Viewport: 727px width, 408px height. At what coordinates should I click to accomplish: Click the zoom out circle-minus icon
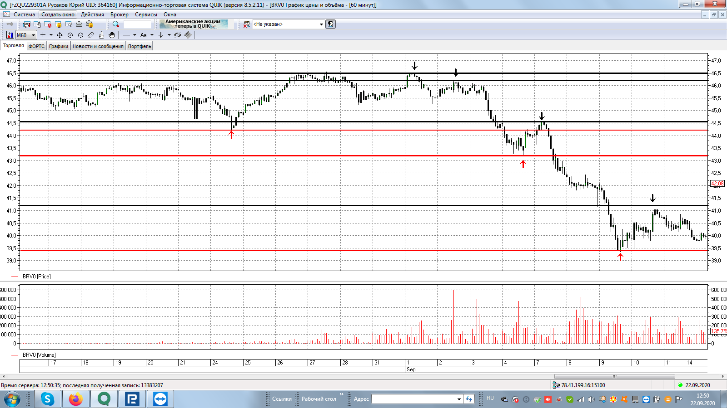click(80, 35)
